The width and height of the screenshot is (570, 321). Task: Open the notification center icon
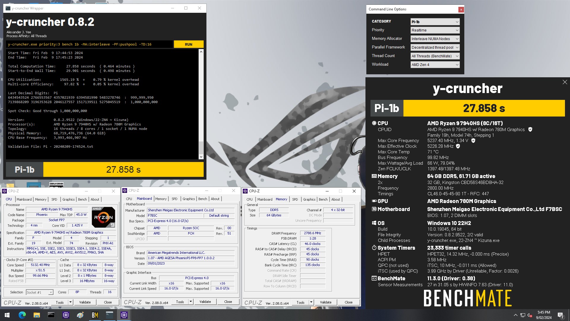pos(561,315)
